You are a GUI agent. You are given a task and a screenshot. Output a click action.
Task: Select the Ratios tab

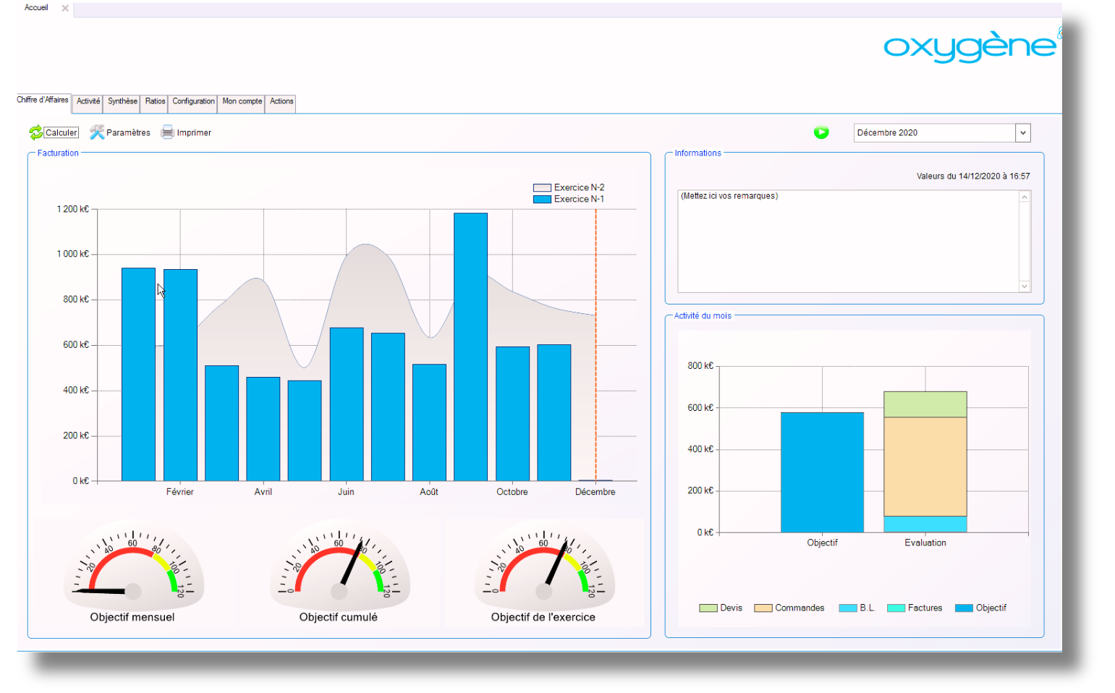coord(155,101)
